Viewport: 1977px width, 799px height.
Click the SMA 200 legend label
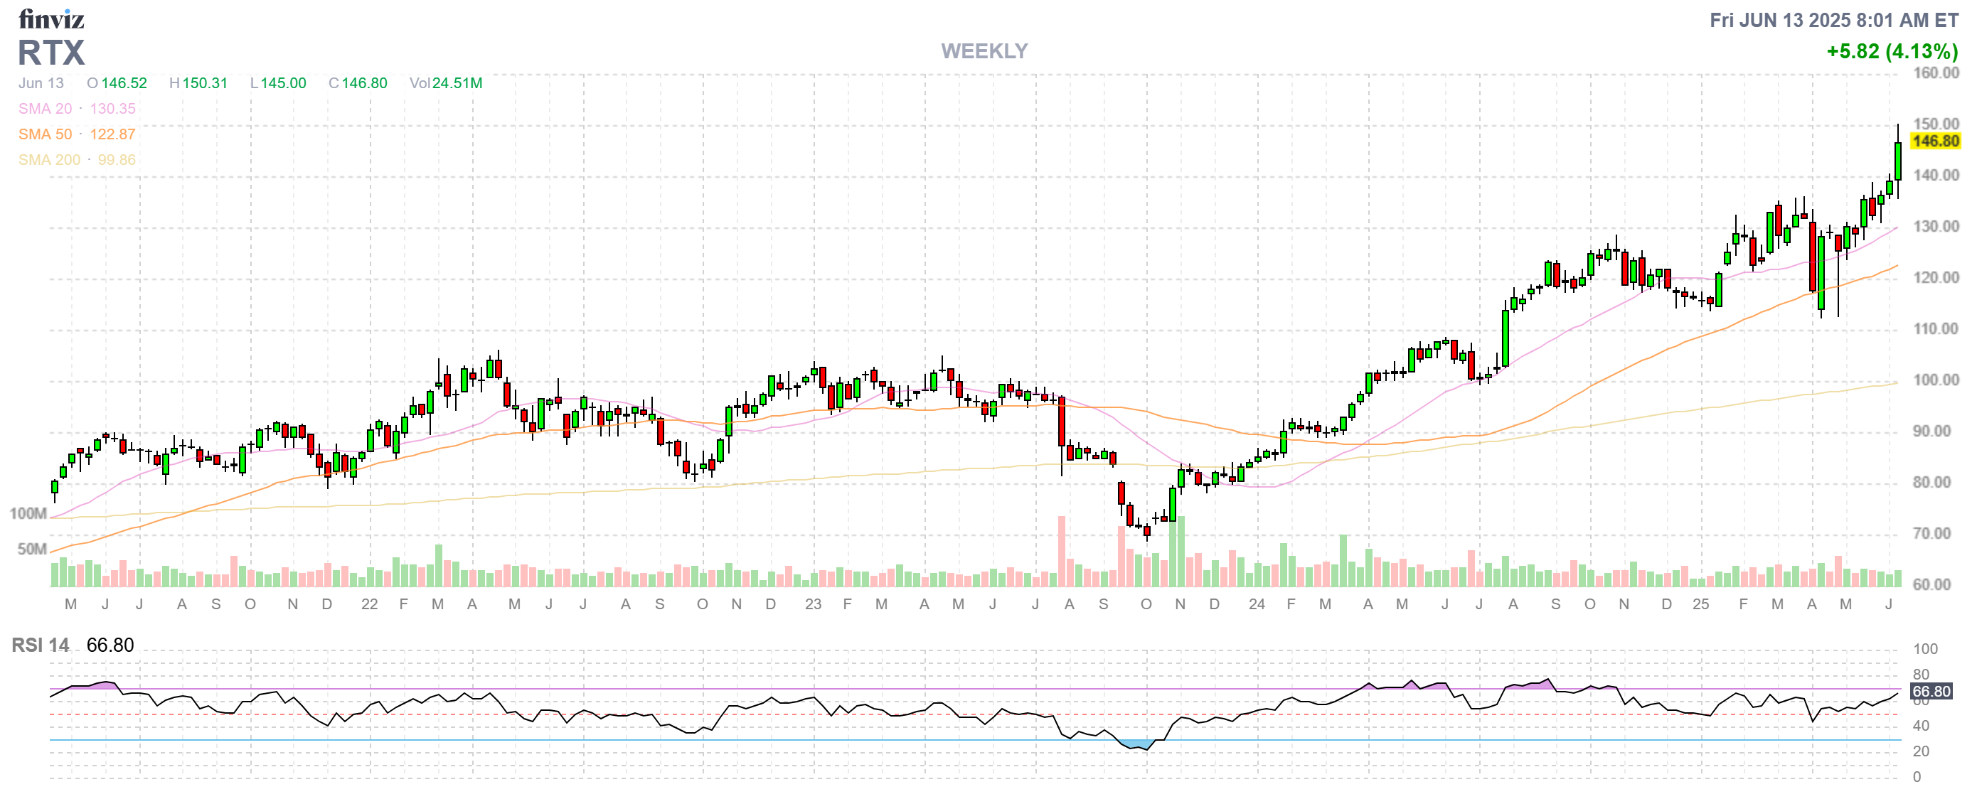pyautogui.click(x=49, y=159)
